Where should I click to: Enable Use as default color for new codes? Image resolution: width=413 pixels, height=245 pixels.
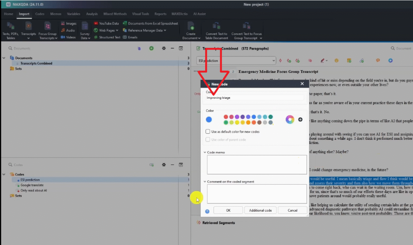[208, 131]
